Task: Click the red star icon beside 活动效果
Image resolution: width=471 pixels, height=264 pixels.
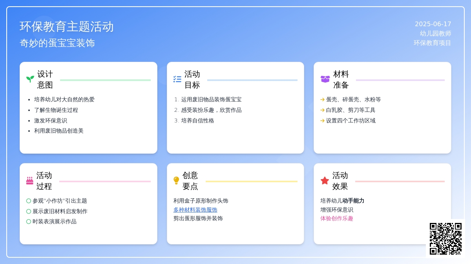Action: 325,180
